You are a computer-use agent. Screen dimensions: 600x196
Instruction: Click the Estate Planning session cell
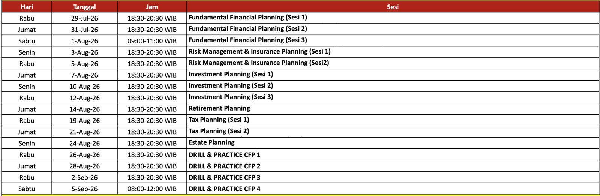click(393, 143)
